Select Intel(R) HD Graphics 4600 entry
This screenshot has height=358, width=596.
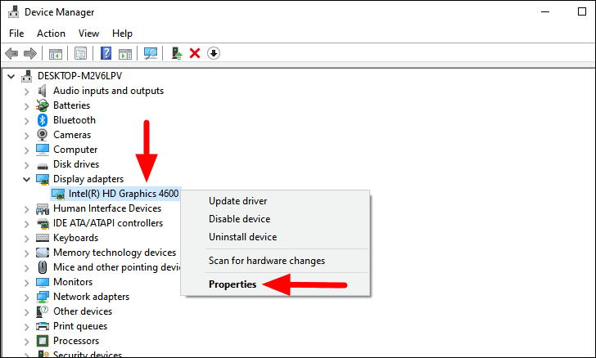(x=123, y=194)
